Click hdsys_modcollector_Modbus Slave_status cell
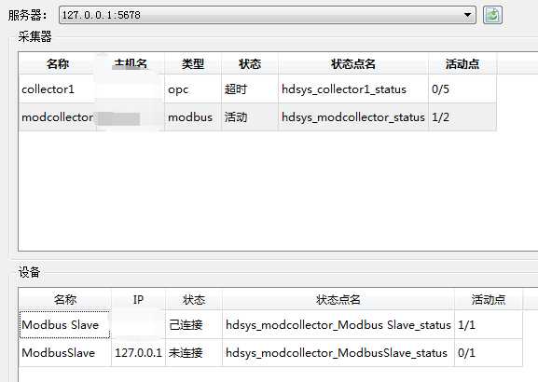 (338, 325)
